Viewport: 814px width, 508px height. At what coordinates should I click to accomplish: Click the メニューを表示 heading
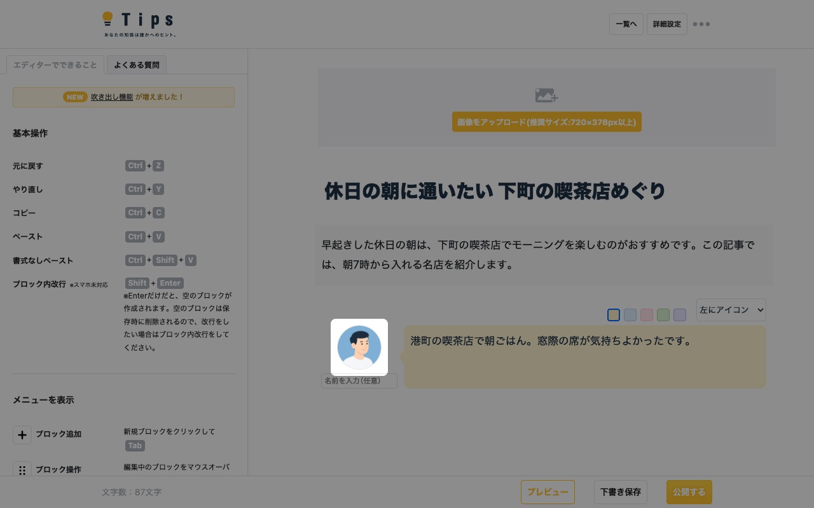tap(43, 400)
